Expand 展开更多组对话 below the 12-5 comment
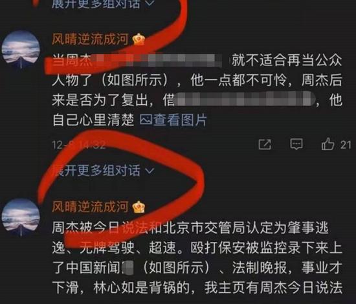The width and height of the screenshot is (356, 304). click(x=103, y=170)
